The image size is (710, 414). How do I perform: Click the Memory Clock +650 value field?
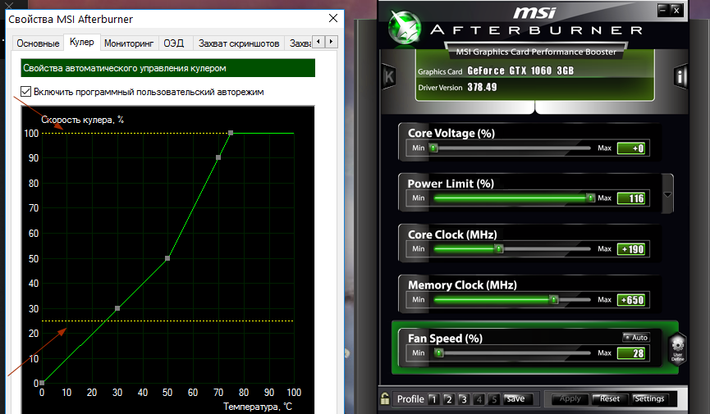point(631,299)
